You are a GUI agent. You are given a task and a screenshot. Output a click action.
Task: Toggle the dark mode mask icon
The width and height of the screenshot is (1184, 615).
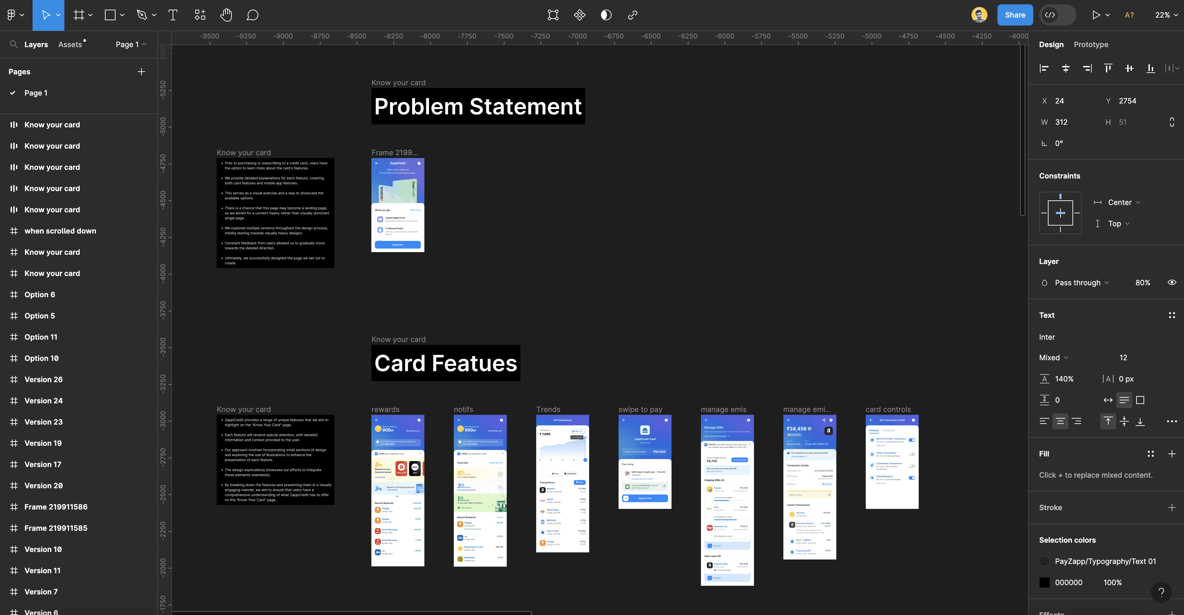[606, 15]
